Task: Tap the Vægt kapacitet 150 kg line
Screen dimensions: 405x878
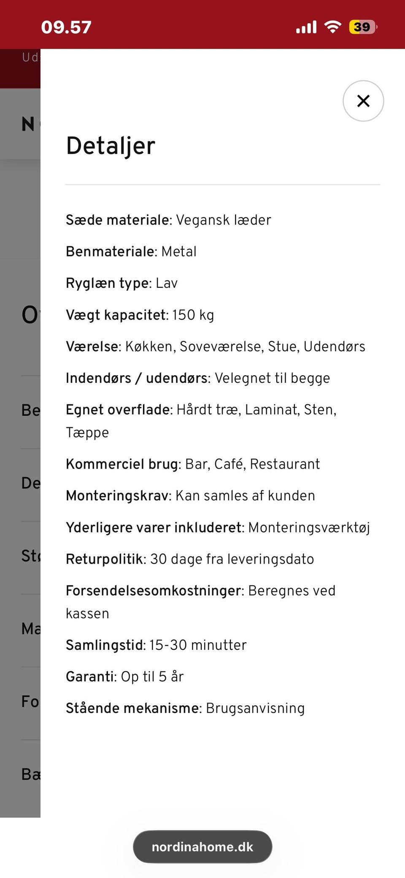Action: (x=140, y=315)
